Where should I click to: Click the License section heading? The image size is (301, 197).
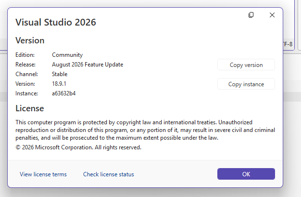(30, 108)
